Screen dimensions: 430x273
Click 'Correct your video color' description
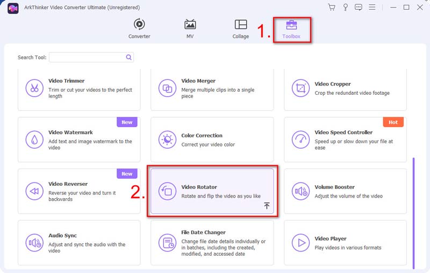coord(208,144)
